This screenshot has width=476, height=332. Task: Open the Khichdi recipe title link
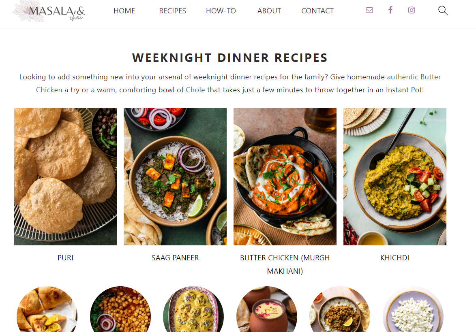[395, 258]
